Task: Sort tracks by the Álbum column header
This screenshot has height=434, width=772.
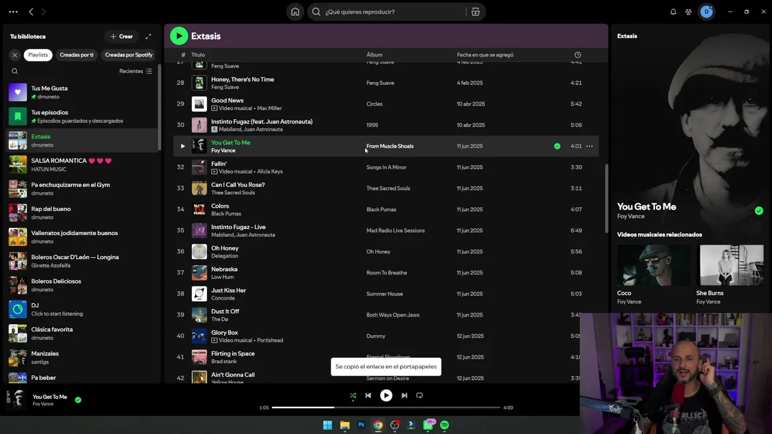Action: (374, 55)
